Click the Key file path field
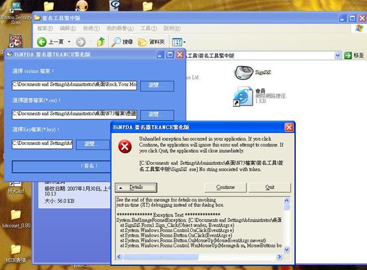Image resolution: width=367 pixels, height=270 pixels. (42, 144)
